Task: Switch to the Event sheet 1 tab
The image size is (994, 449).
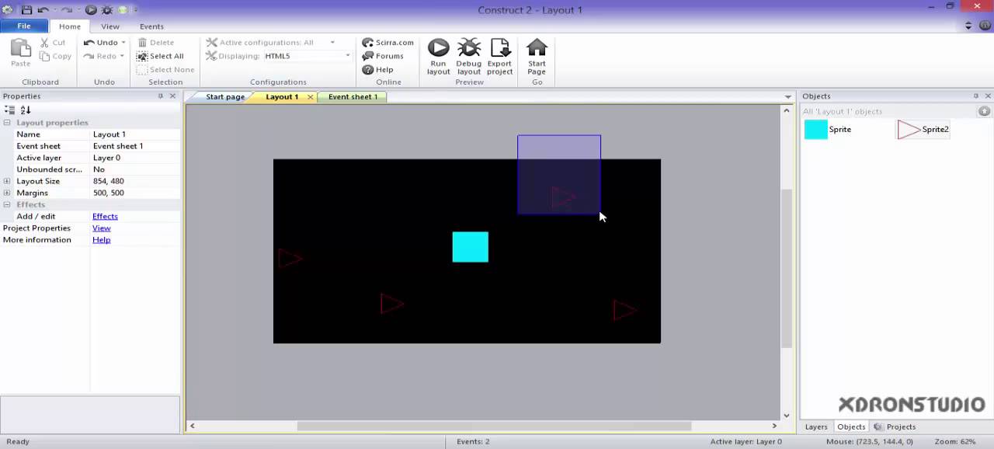Action: click(353, 97)
